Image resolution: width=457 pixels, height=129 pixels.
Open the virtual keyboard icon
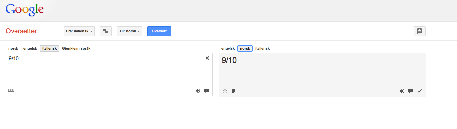coord(11,90)
